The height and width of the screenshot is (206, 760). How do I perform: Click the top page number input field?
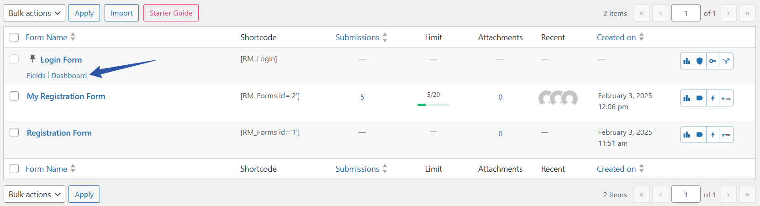(686, 13)
